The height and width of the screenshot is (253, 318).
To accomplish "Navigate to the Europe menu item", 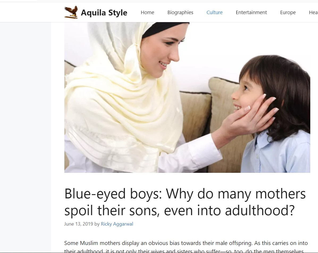I will tap(288, 13).
